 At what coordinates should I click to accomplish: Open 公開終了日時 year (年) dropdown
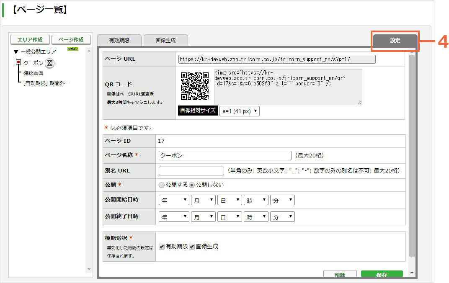pos(174,216)
